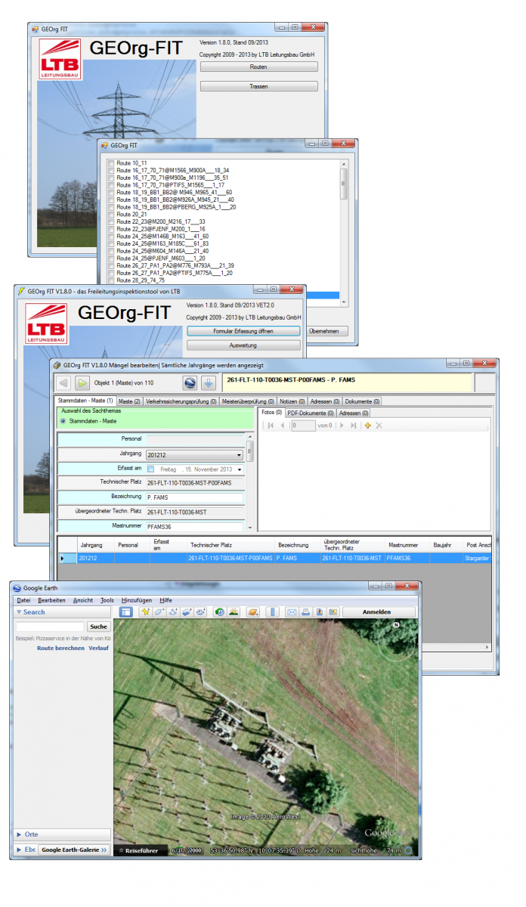Select Stammdaten - Maste radio button
This screenshot has width=526, height=907.
pyautogui.click(x=63, y=420)
